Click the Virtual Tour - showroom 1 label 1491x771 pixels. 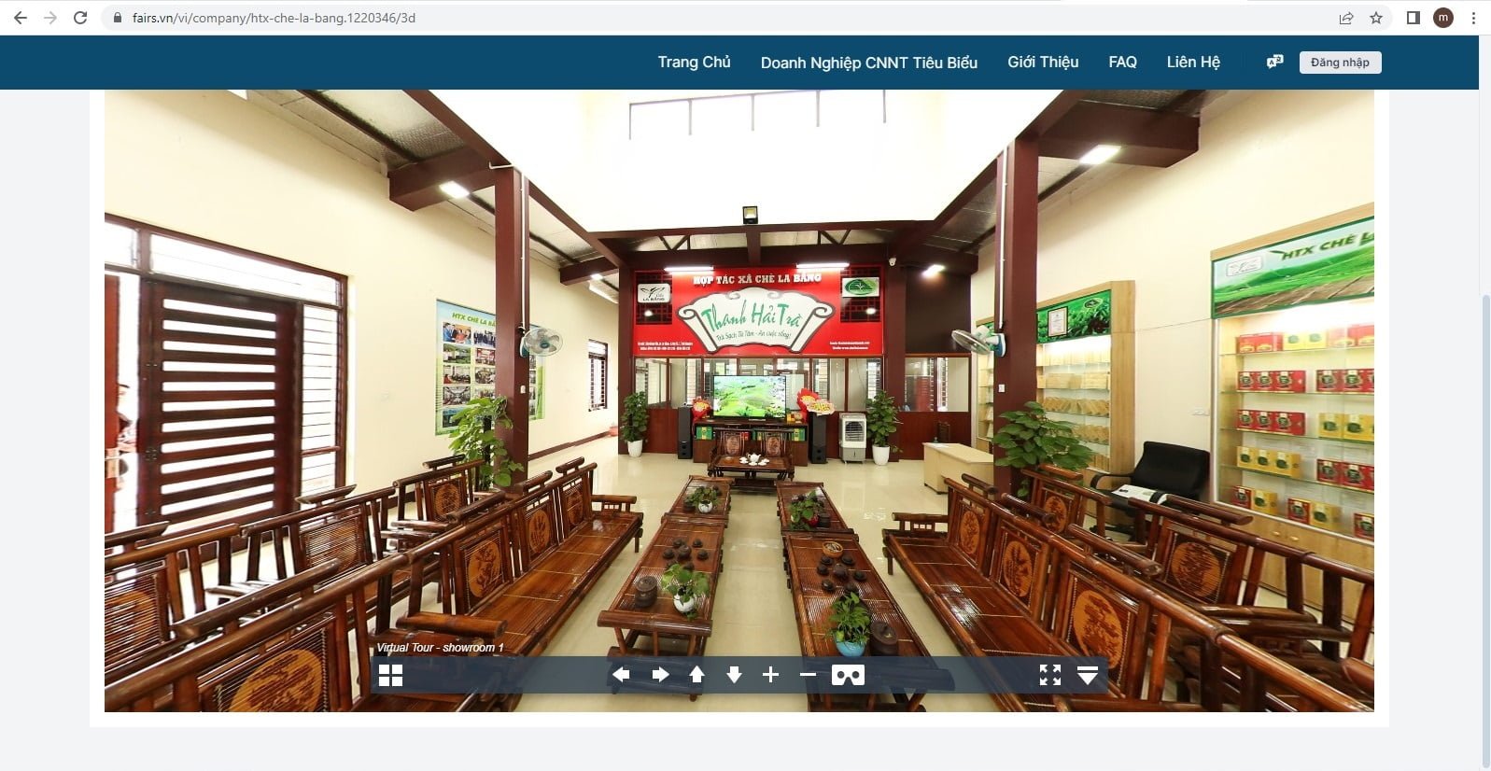(x=440, y=647)
